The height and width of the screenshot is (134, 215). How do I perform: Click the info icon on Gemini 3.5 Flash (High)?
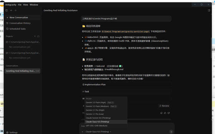[112, 103]
